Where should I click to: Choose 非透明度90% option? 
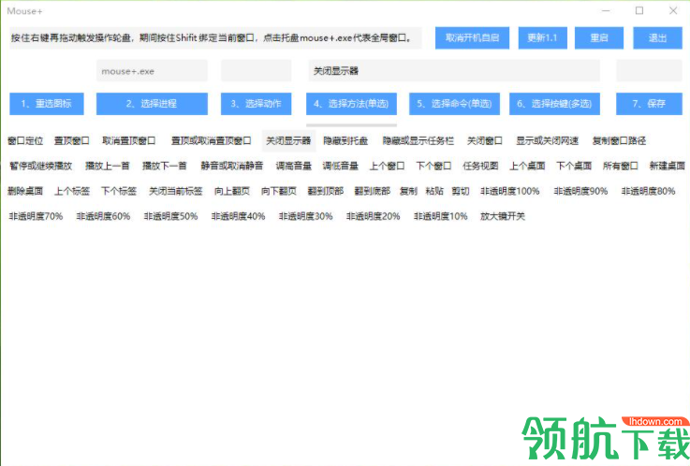coord(580,191)
